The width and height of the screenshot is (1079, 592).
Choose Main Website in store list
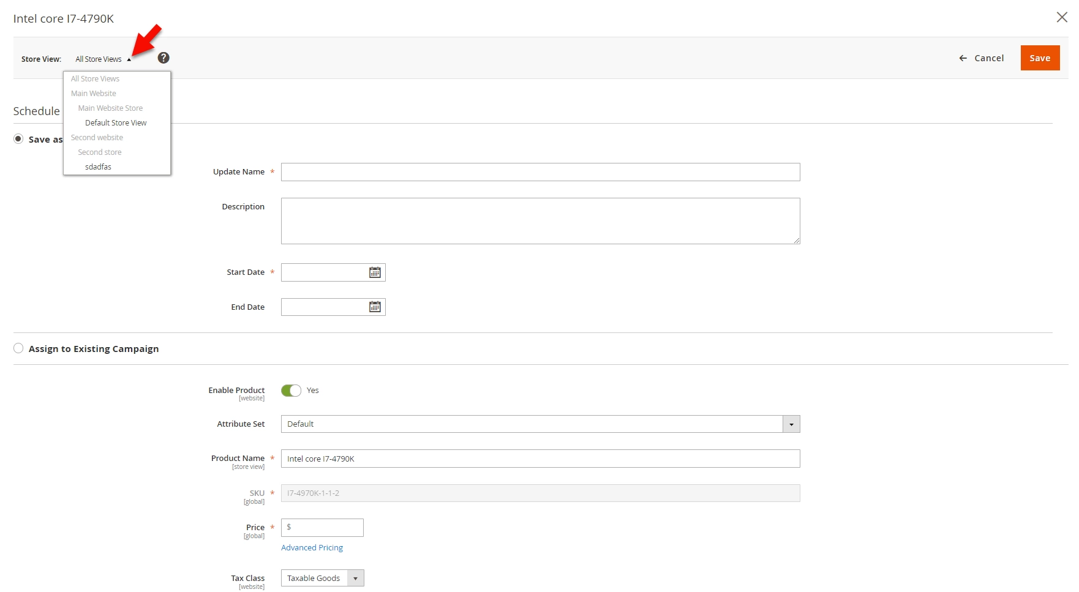tap(93, 94)
